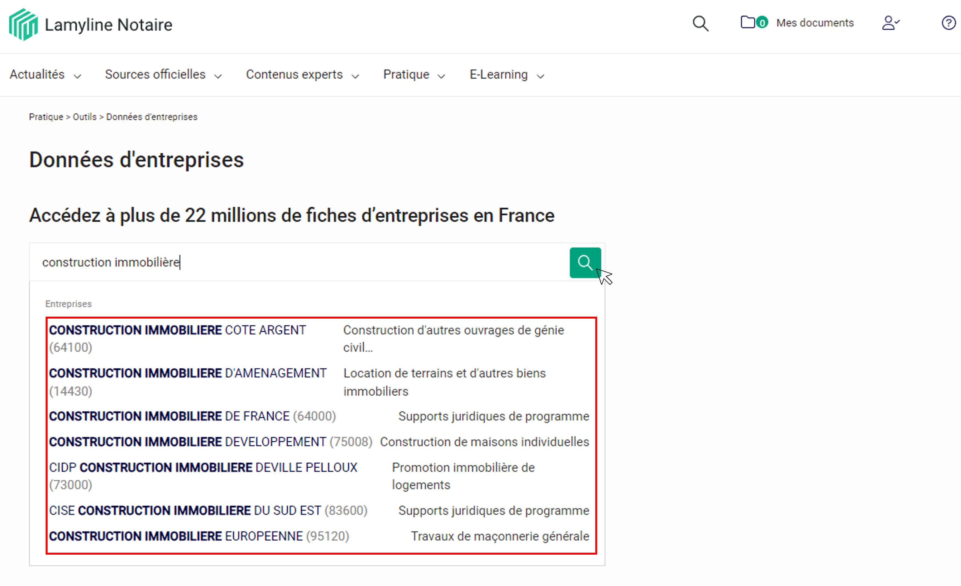Follow the Outils breadcrumb link

(84, 117)
